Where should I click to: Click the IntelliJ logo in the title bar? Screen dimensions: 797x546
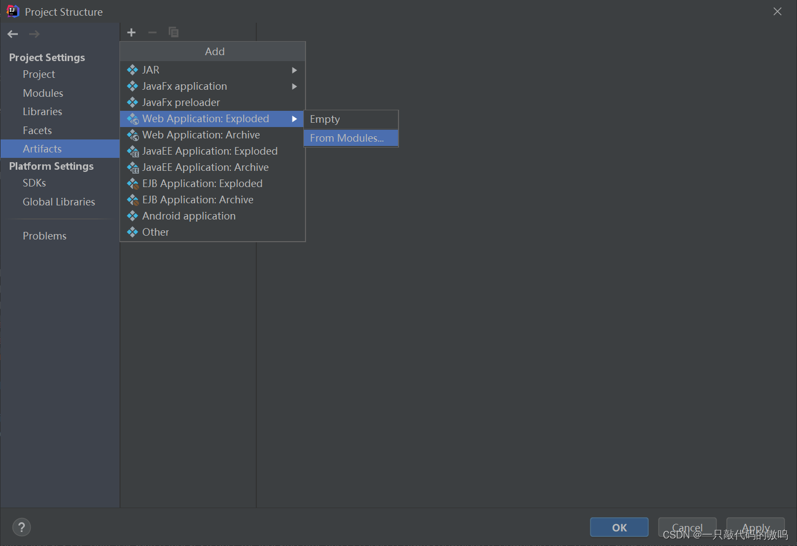tap(12, 11)
